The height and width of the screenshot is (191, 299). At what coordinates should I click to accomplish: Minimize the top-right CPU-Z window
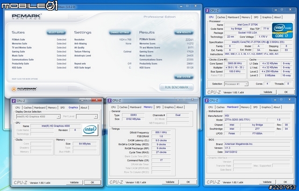[x=275, y=10]
